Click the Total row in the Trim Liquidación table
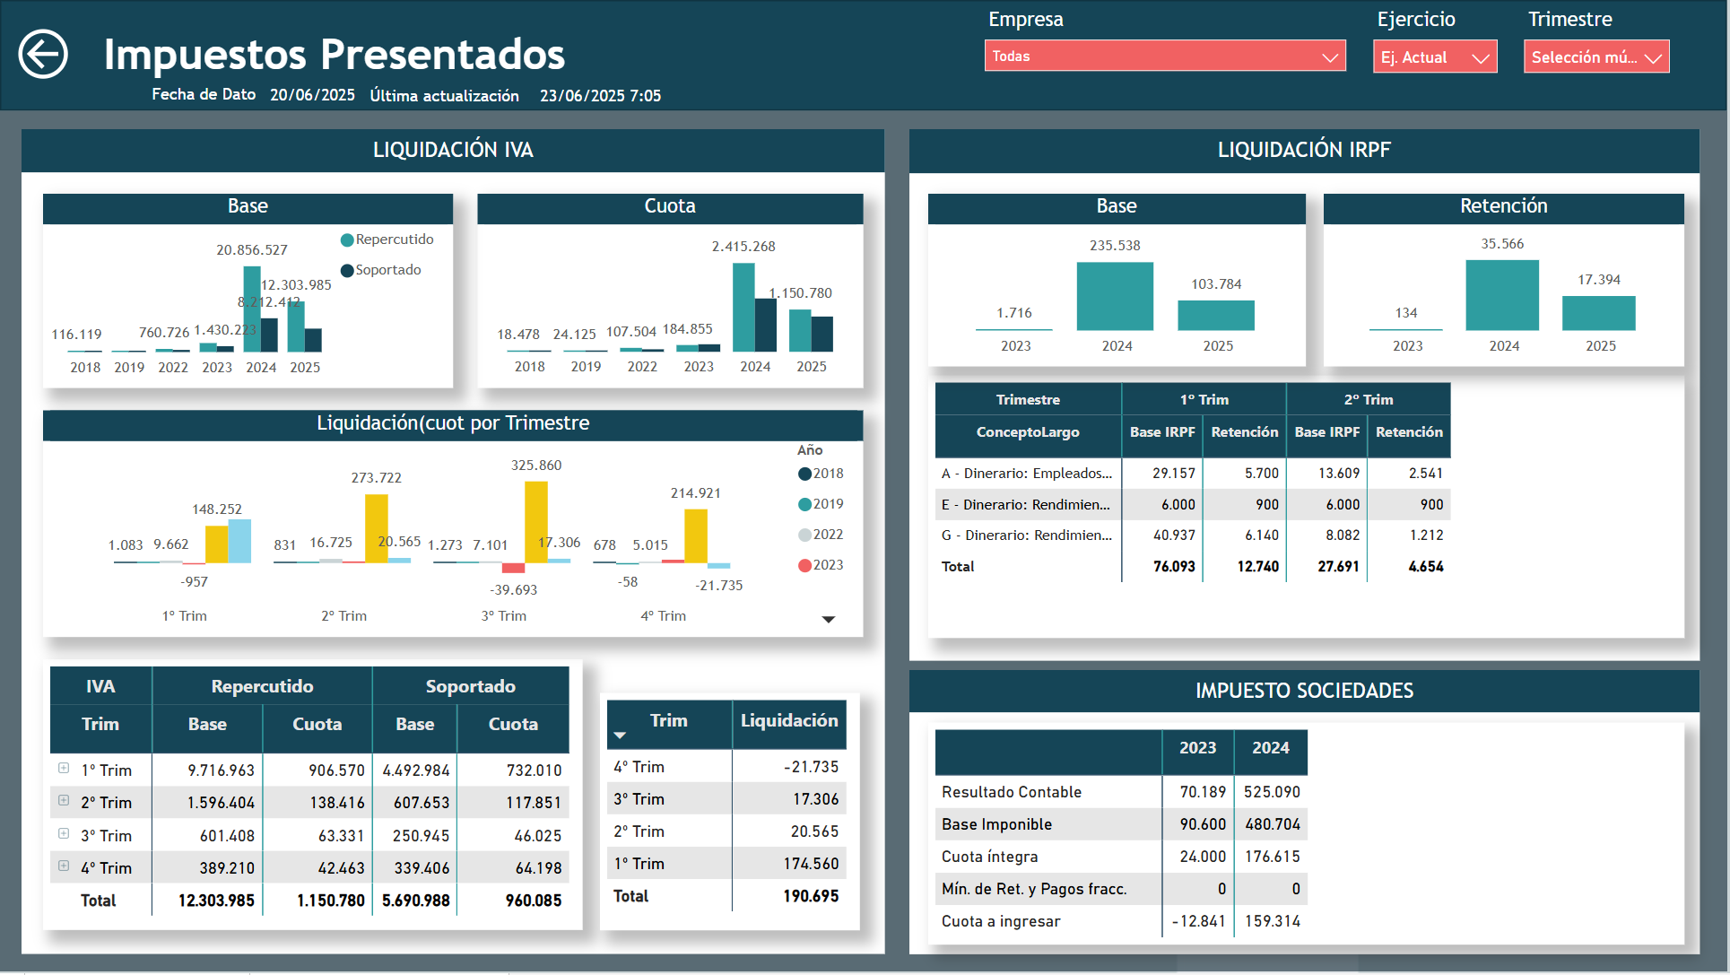 point(631,896)
